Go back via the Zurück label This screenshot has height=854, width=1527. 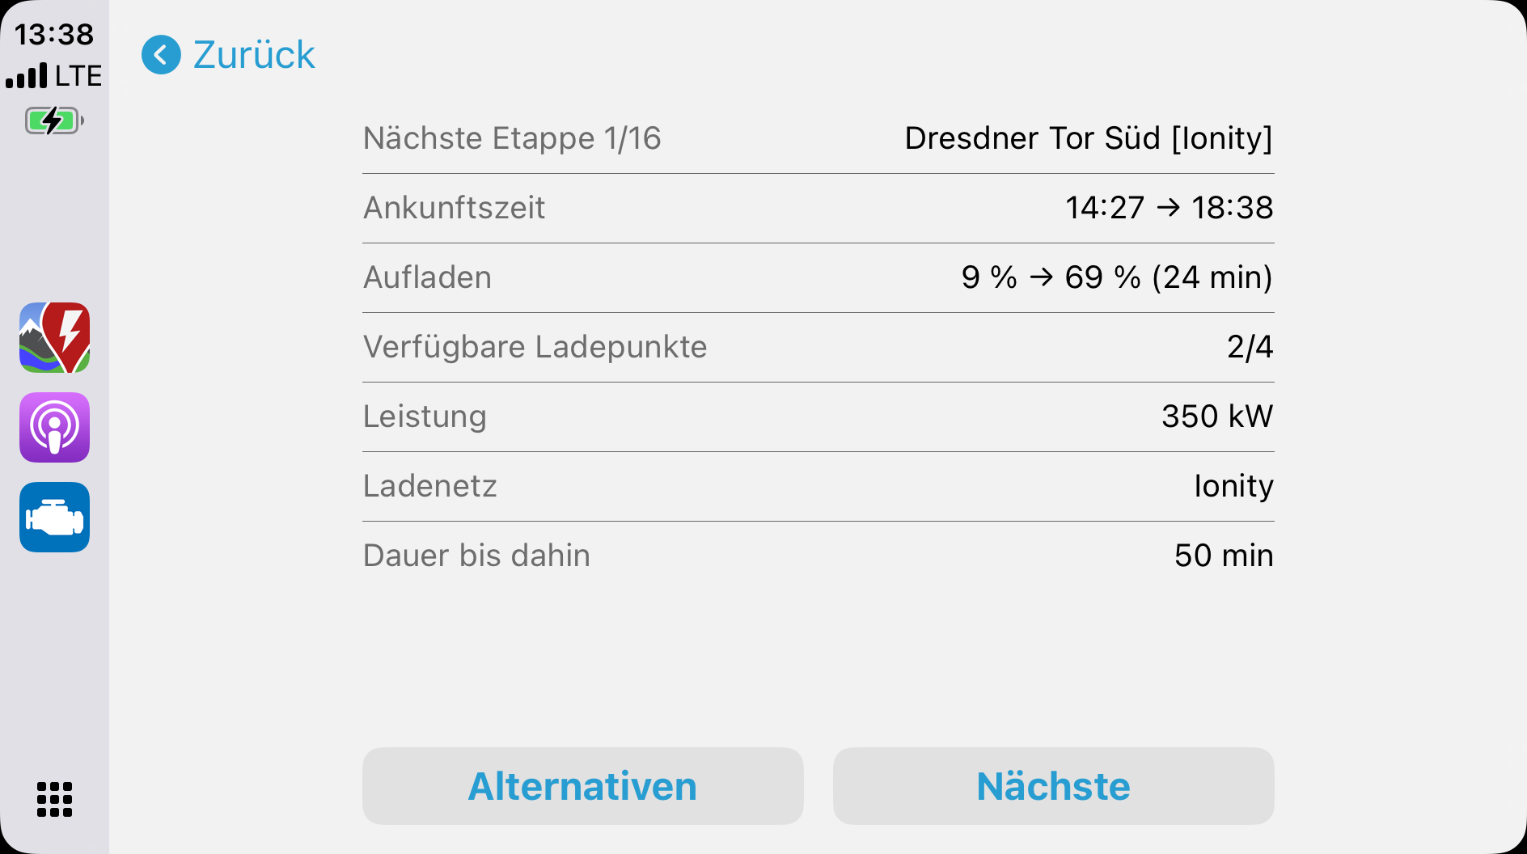pyautogui.click(x=254, y=55)
